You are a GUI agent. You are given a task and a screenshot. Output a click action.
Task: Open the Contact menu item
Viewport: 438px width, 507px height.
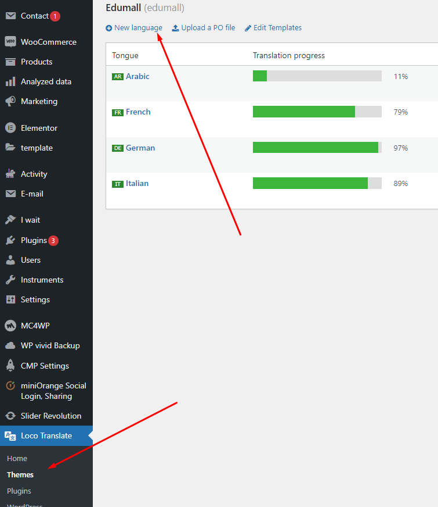(x=34, y=16)
